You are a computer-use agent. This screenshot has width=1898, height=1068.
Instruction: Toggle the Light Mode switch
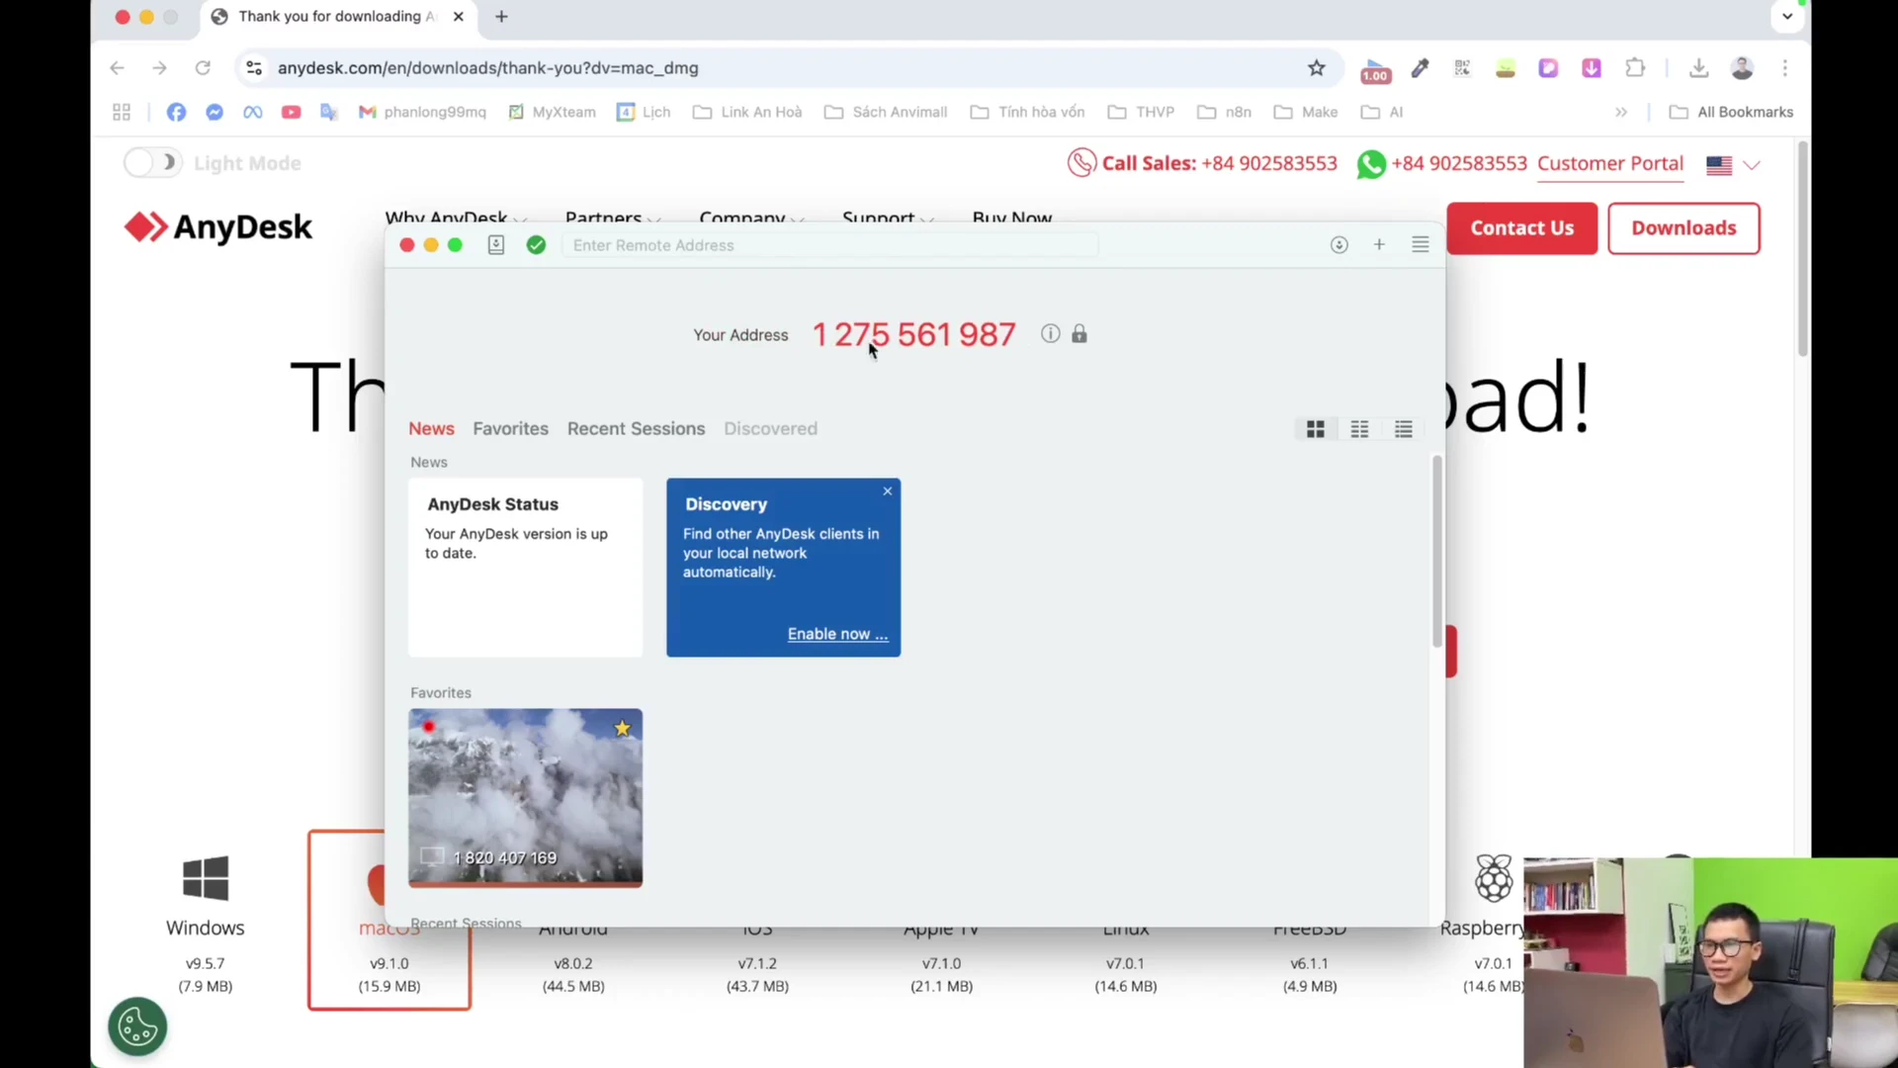point(152,163)
